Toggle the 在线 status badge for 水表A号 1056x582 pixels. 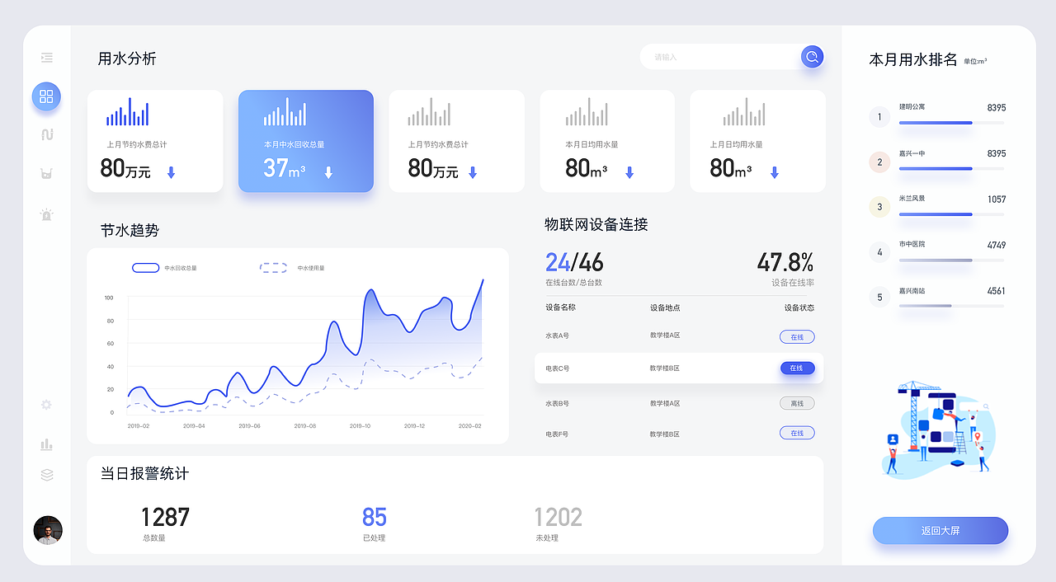click(x=797, y=336)
